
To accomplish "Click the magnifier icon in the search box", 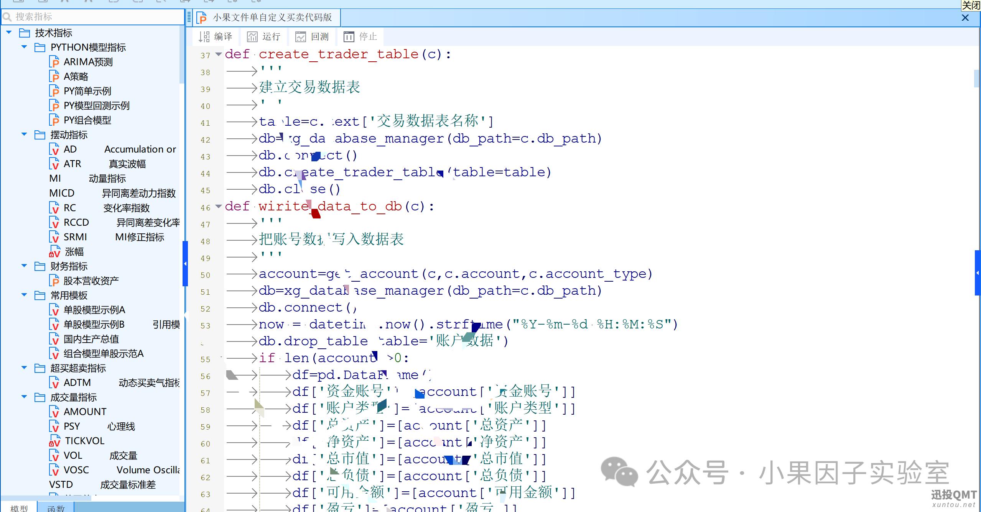I will 7,17.
